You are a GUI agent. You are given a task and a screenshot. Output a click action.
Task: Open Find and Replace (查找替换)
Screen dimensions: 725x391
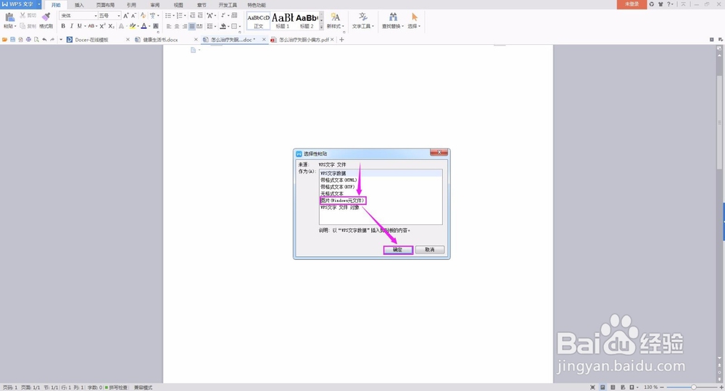click(392, 21)
